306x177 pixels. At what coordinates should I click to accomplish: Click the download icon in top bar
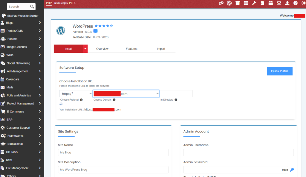(x=287, y=3)
